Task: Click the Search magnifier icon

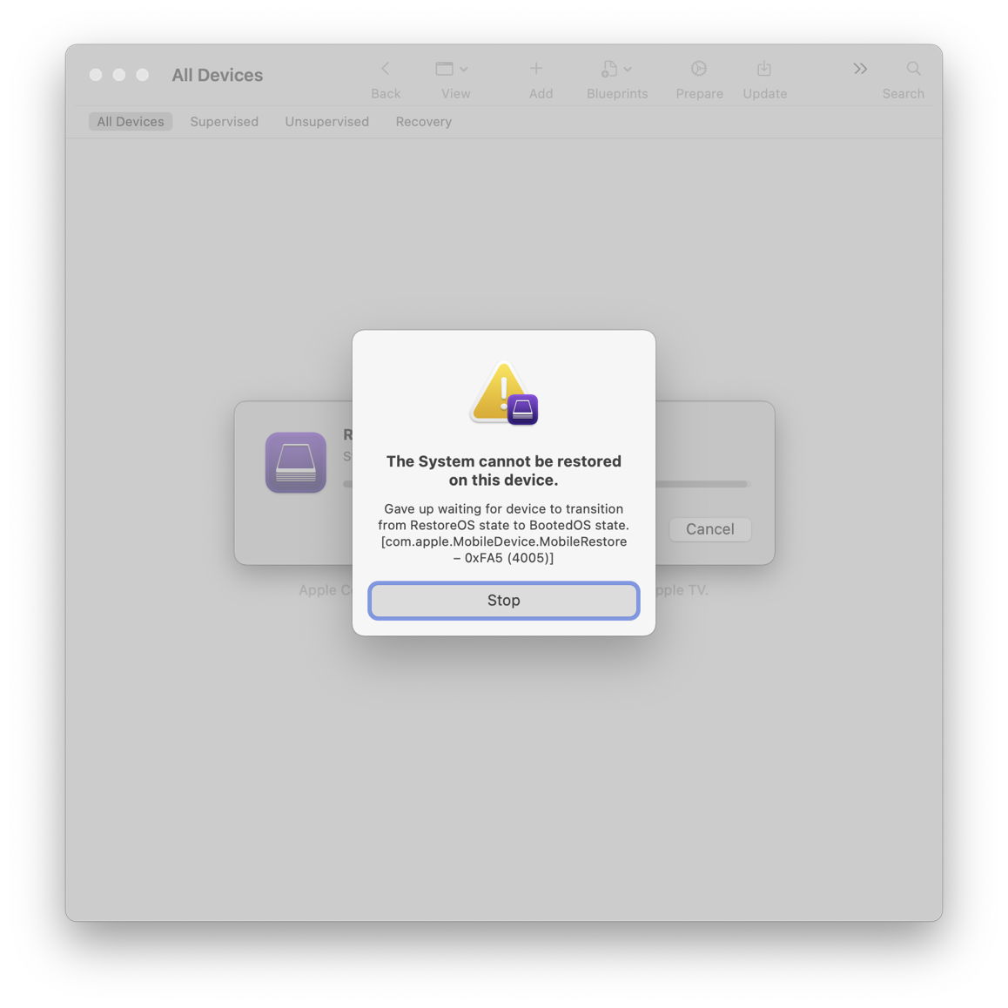Action: tap(913, 68)
